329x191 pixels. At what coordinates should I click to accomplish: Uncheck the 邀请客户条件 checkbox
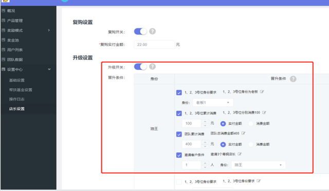(179, 155)
